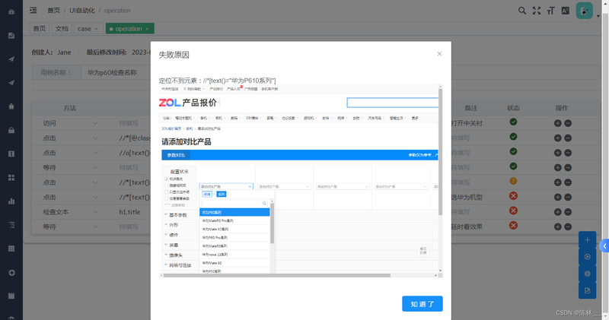The width and height of the screenshot is (609, 320).
Task: Toggle the 标识亮点 checkbox in the snapshot
Action: click(167, 179)
